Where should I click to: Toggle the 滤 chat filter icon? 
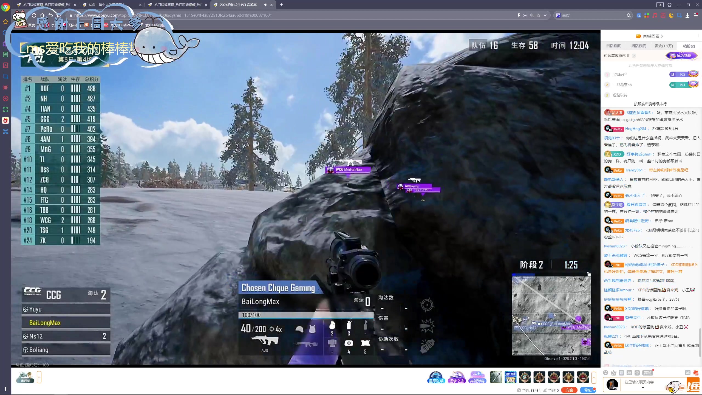(x=687, y=373)
